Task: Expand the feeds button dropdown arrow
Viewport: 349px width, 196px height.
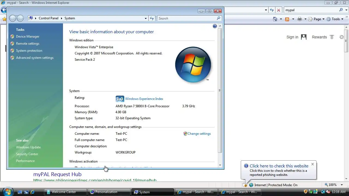Action: pyautogui.click(x=293, y=19)
